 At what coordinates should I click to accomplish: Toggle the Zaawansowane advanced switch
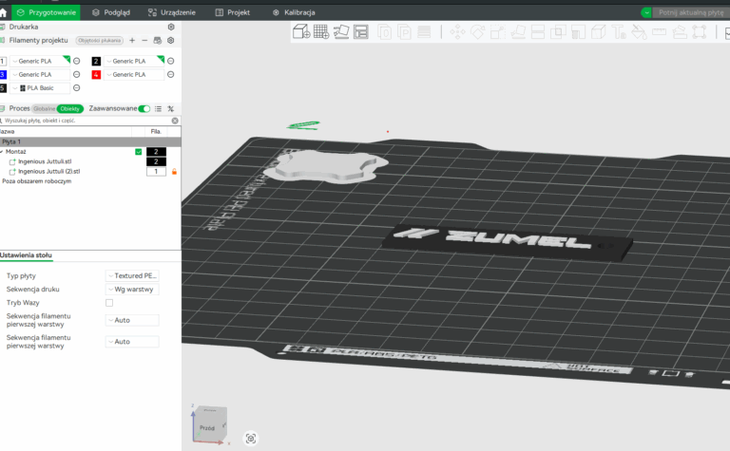pyautogui.click(x=144, y=109)
